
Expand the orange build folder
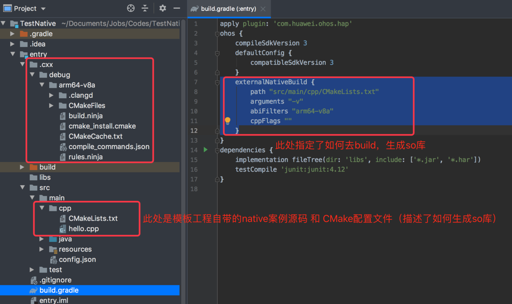(23, 167)
